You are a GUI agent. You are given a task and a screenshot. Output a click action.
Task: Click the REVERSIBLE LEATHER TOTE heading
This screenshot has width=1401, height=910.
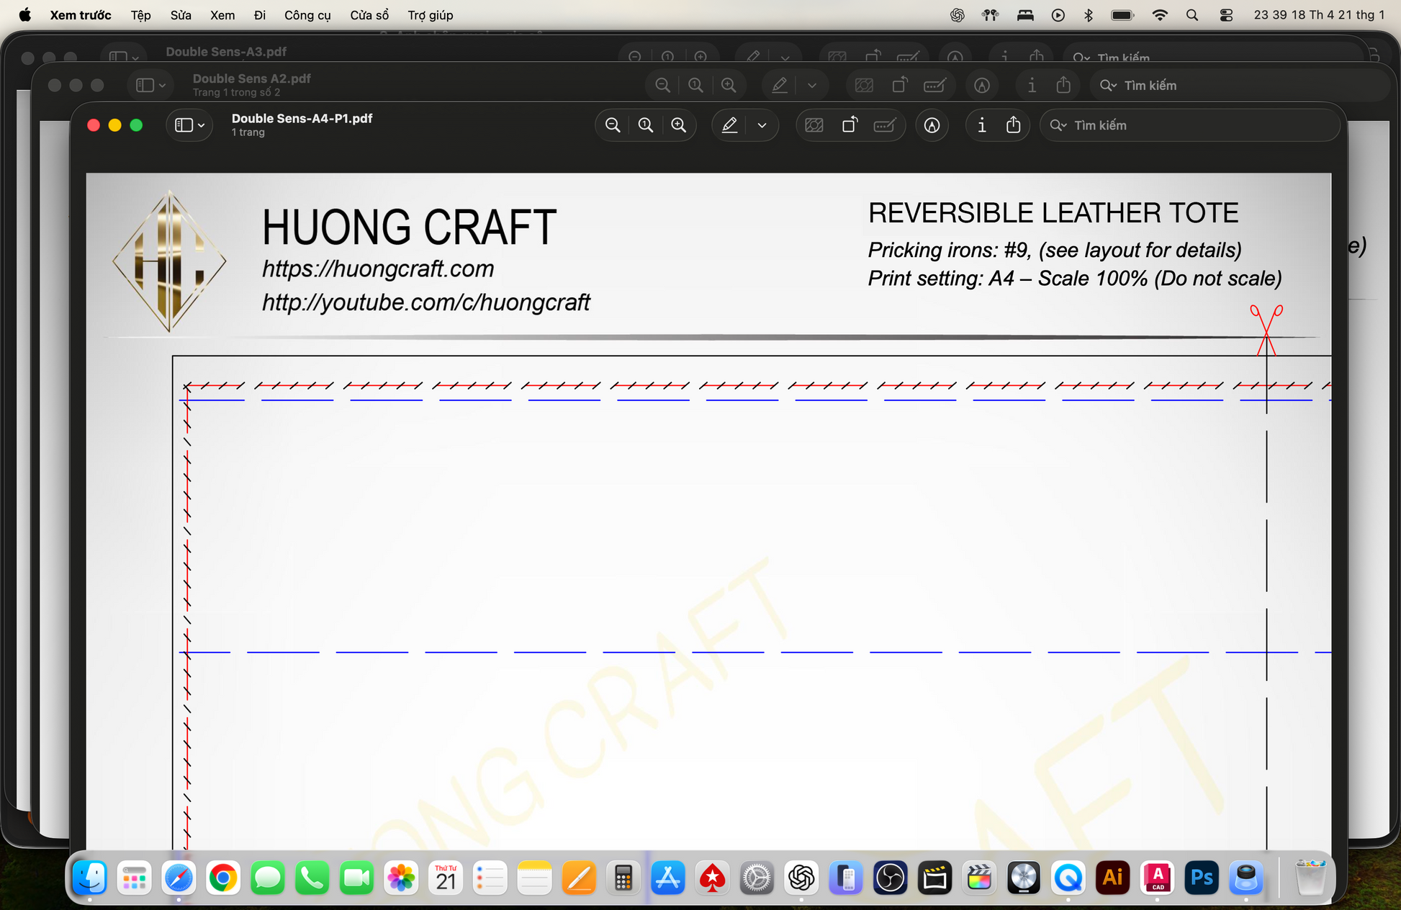[x=1053, y=213]
